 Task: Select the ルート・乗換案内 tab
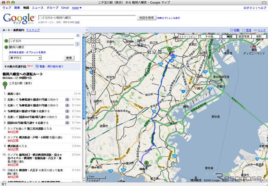pyautogui.click(x=13, y=30)
